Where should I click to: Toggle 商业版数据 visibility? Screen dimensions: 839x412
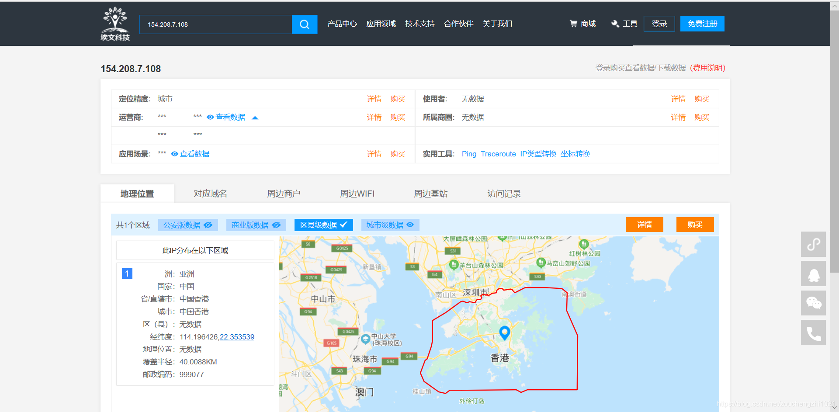pos(256,225)
